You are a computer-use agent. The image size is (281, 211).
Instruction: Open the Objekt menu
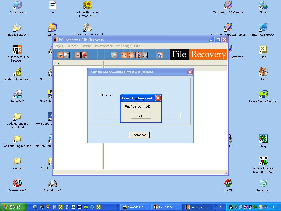tap(59, 46)
